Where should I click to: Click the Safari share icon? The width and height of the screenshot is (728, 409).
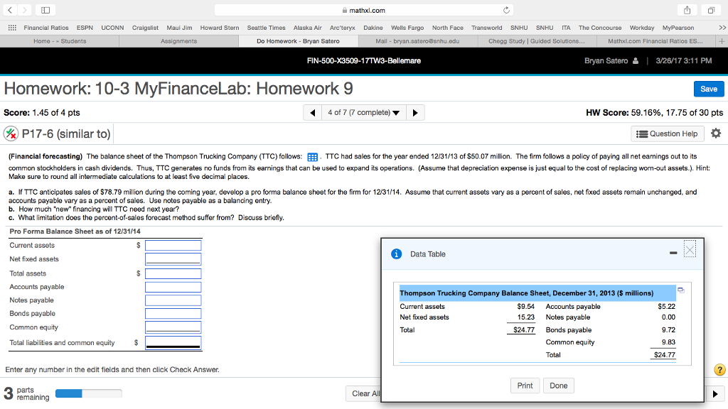click(689, 10)
